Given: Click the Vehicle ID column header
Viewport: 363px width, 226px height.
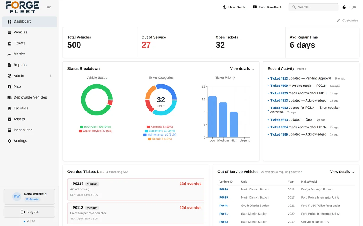Looking at the screenshot, I should pyautogui.click(x=226, y=182).
